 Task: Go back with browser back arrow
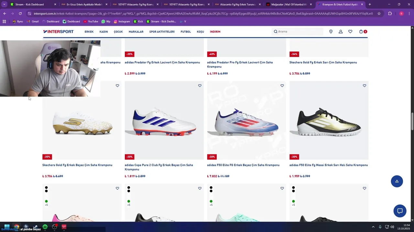(5, 14)
